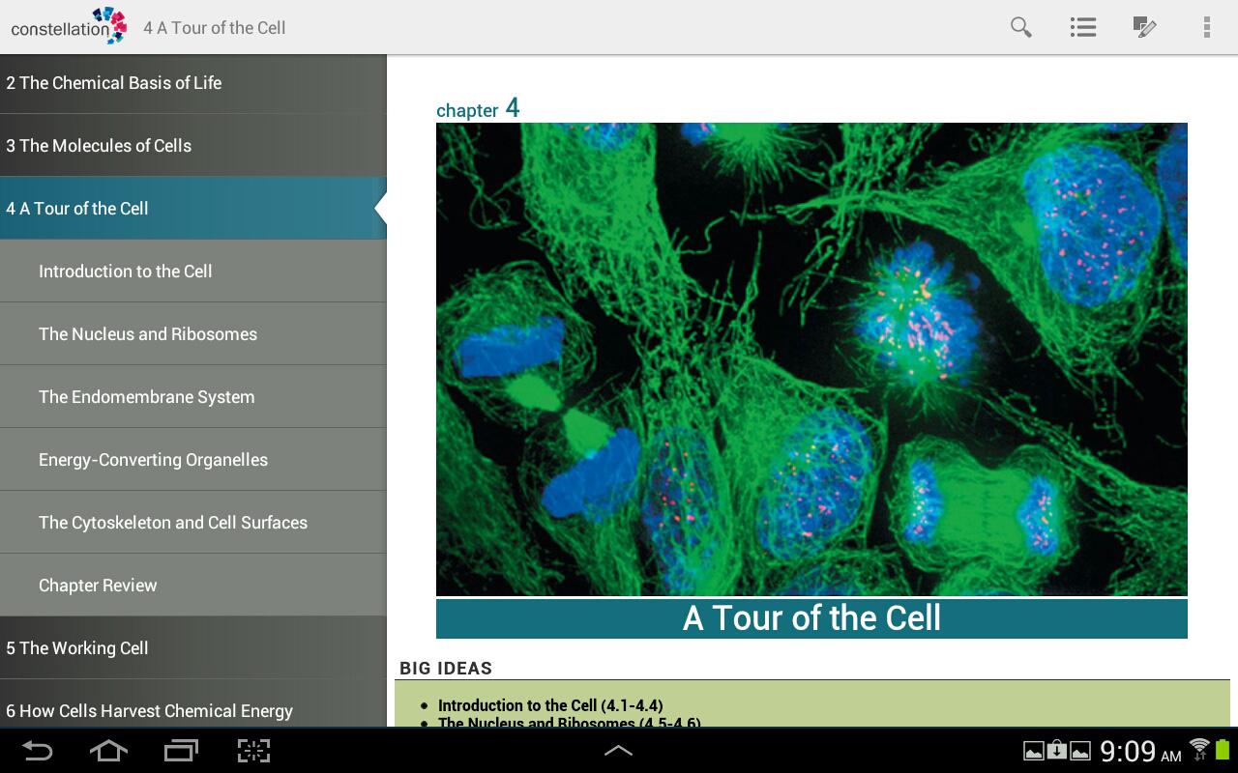This screenshot has width=1238, height=773.
Task: Open Chapter Review entry
Action: click(x=193, y=586)
